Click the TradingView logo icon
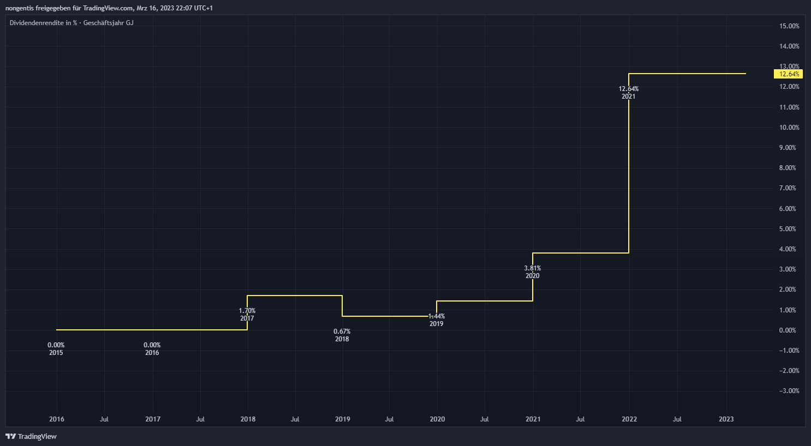Image resolution: width=811 pixels, height=446 pixels. click(10, 436)
